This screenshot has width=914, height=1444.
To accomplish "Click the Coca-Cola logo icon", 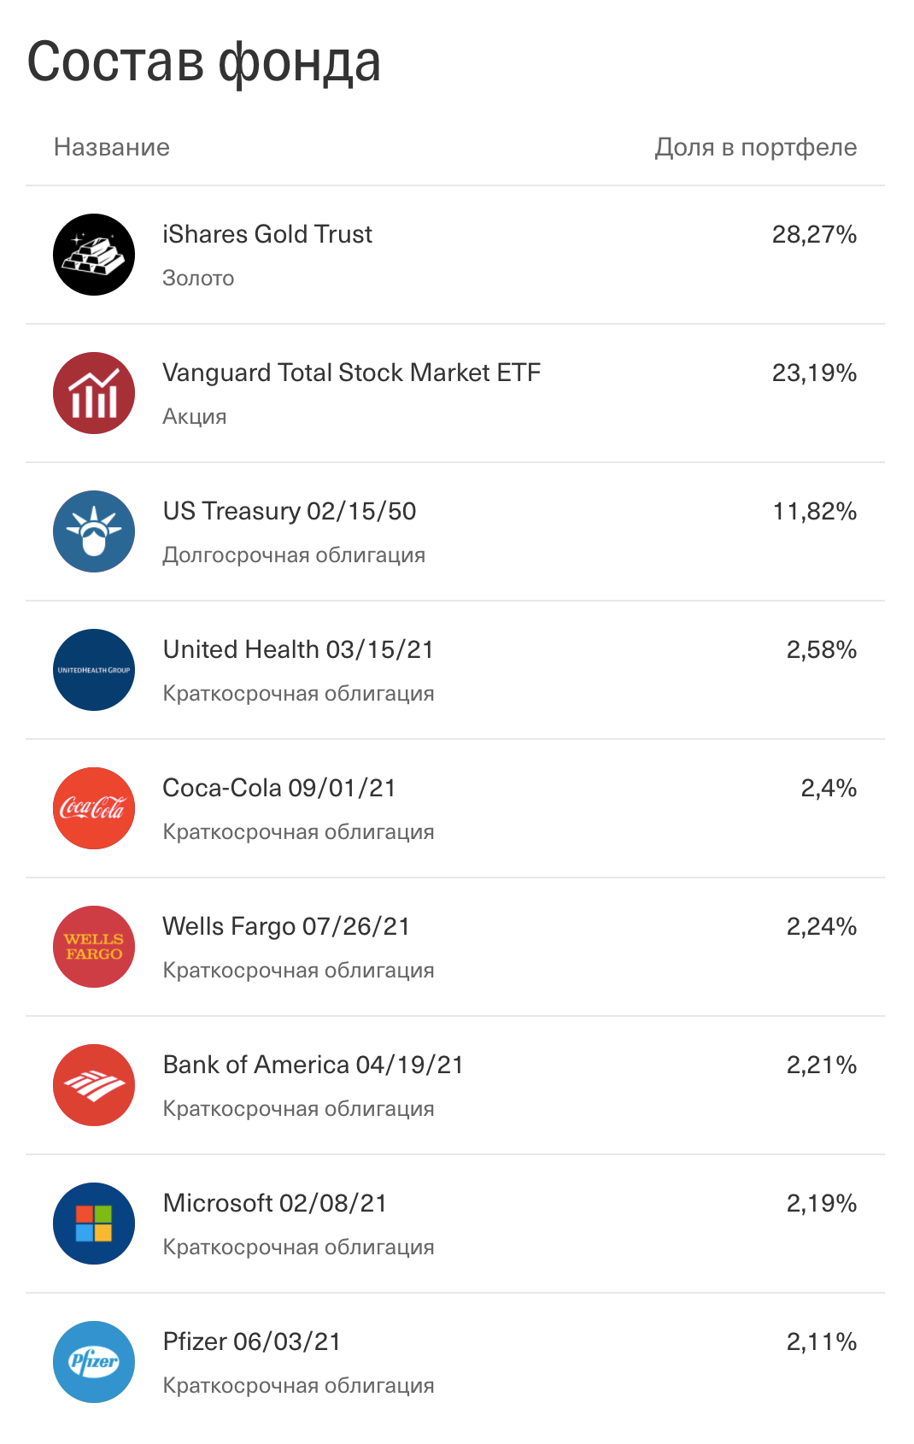I will click(x=94, y=808).
